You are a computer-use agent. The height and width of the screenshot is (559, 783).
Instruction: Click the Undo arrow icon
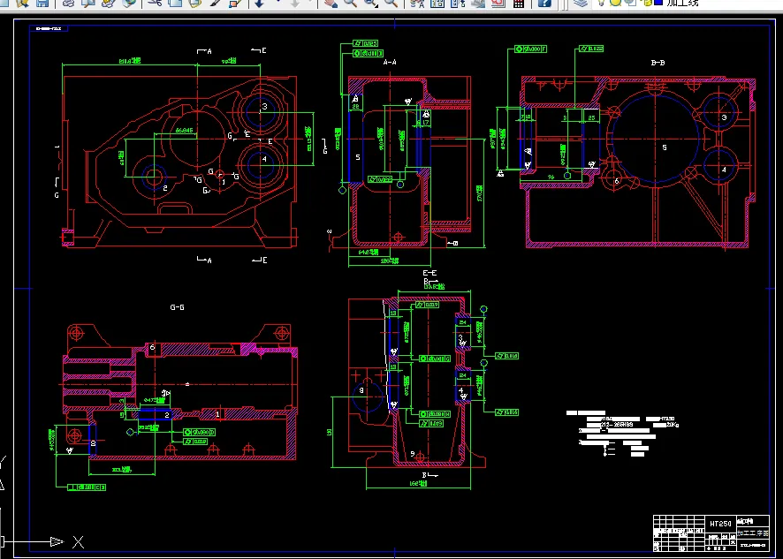pos(259,3)
